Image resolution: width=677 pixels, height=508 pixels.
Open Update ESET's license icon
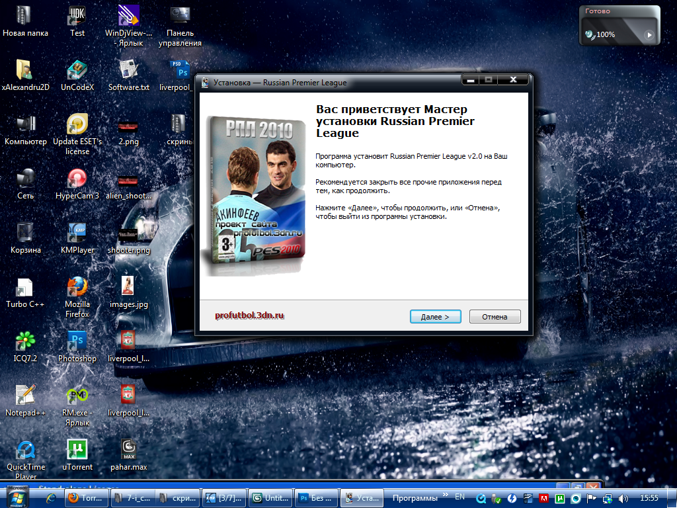(x=77, y=134)
